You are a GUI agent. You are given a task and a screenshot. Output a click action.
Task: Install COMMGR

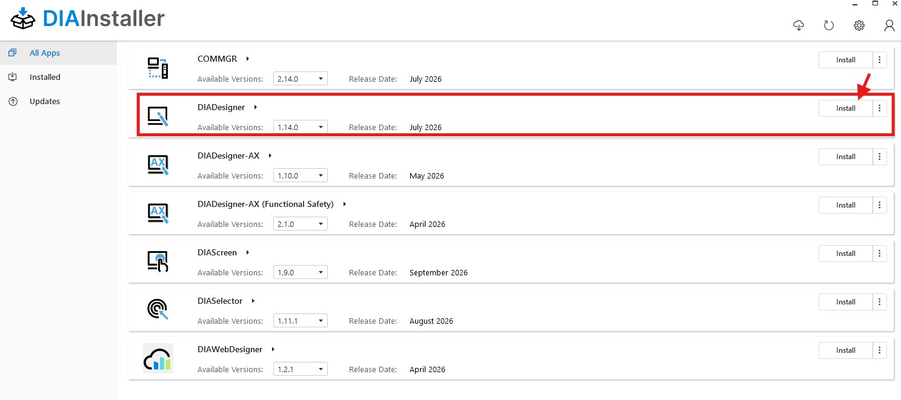point(846,60)
